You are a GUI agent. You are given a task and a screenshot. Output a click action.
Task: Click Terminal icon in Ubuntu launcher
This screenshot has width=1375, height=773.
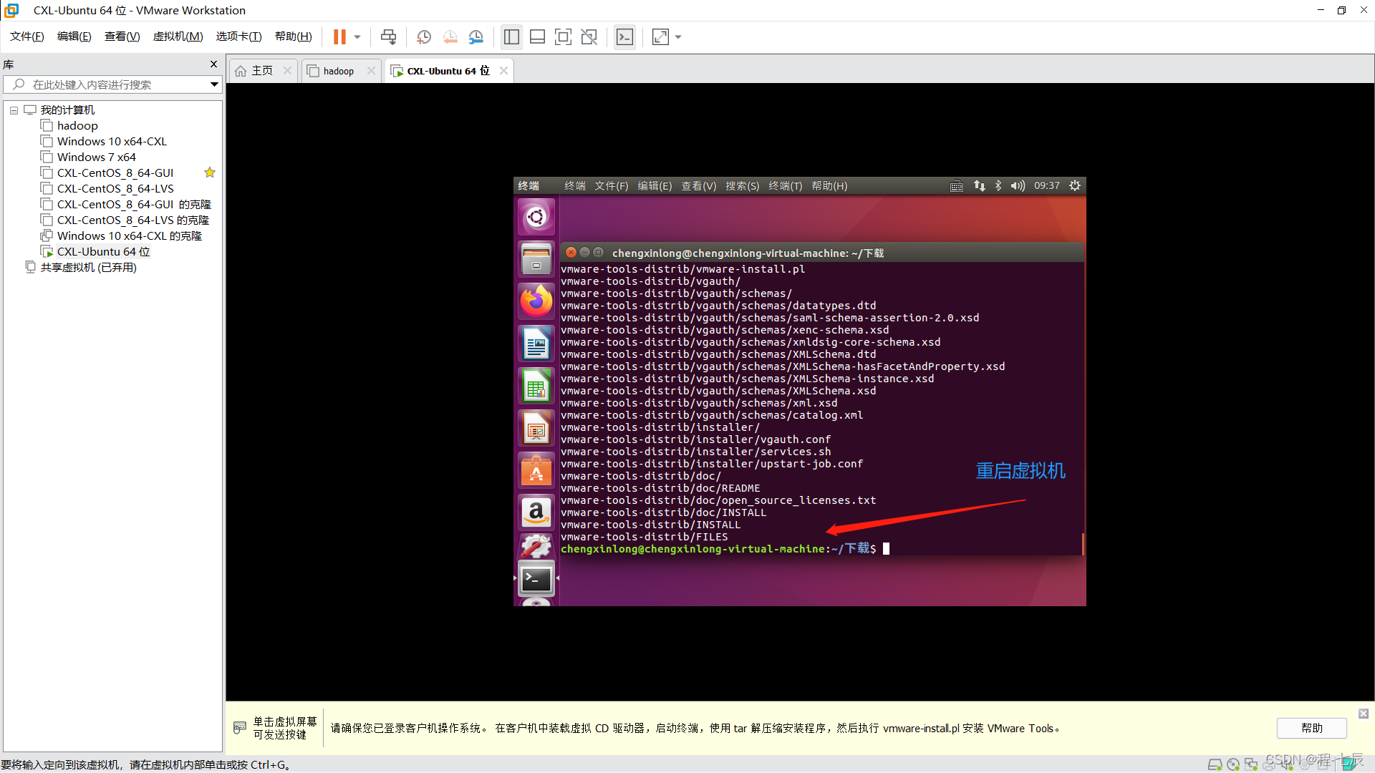(x=536, y=579)
